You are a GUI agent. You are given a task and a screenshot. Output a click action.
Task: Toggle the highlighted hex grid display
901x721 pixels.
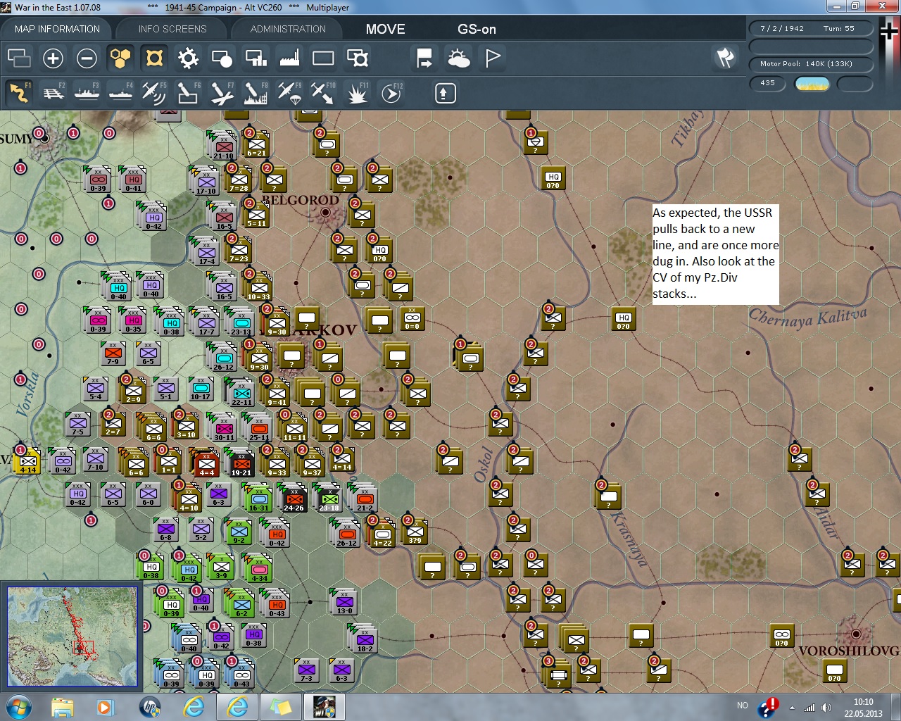[x=120, y=58]
